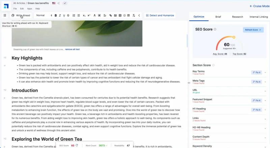Open the Normal paragraph style dropdown
The image size is (270, 148).
44,15
